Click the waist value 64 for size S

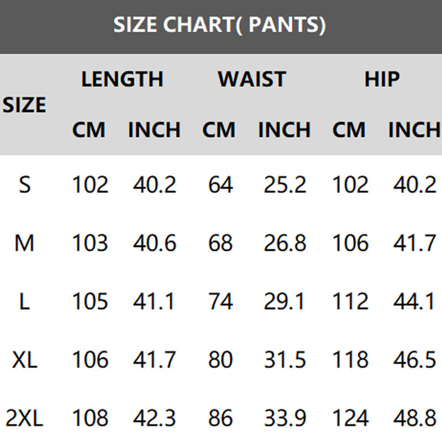(x=220, y=185)
